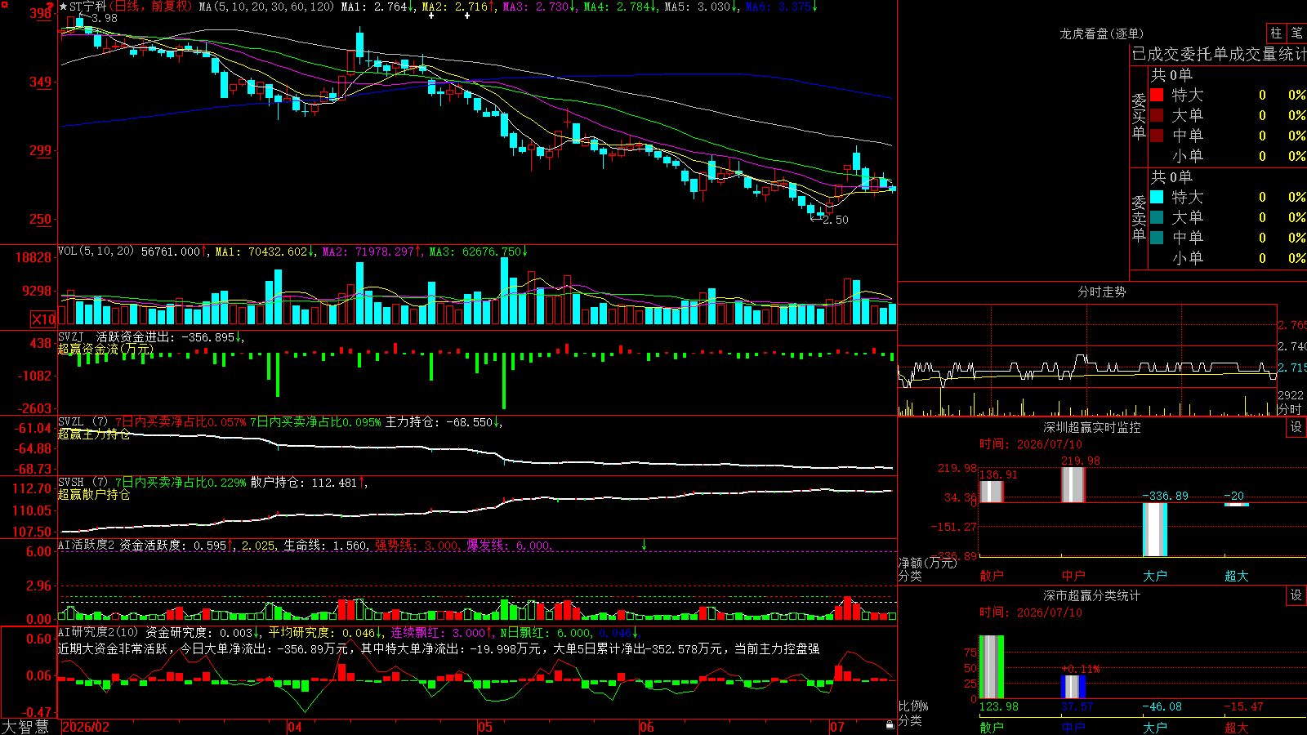Click the 大智慧 logo at bottom-left
The image size is (1307, 735).
point(25,726)
